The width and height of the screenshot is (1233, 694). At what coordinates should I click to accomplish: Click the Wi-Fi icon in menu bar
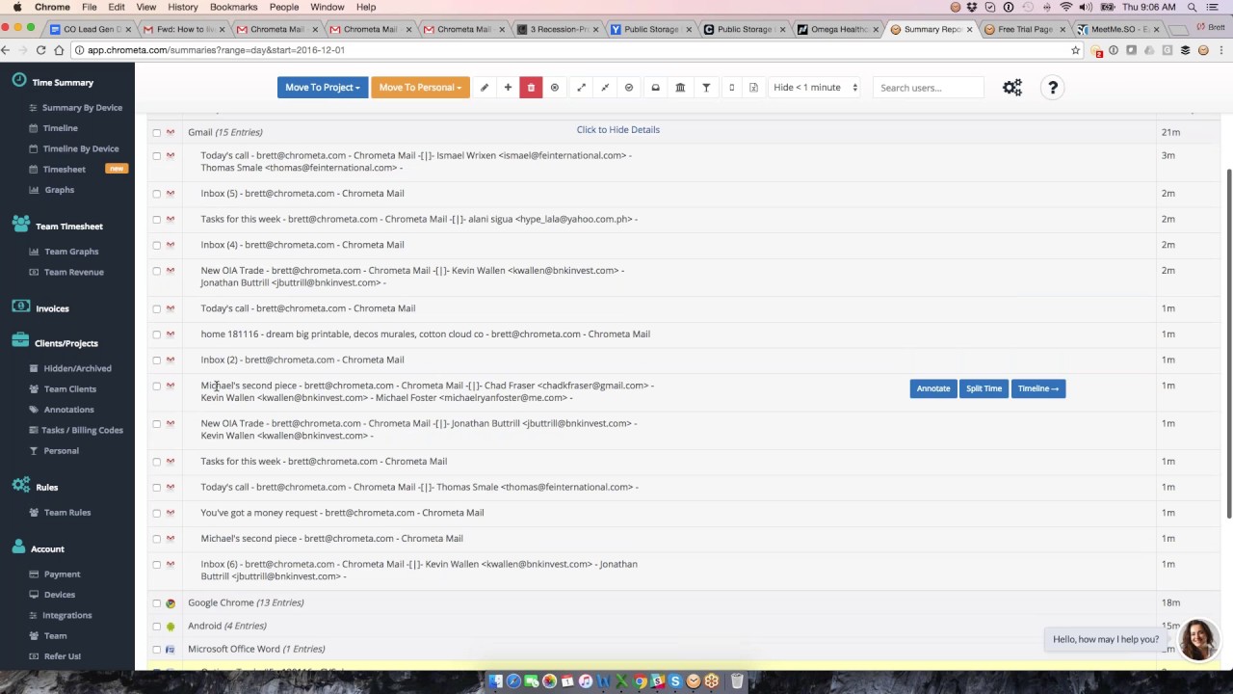1065,7
